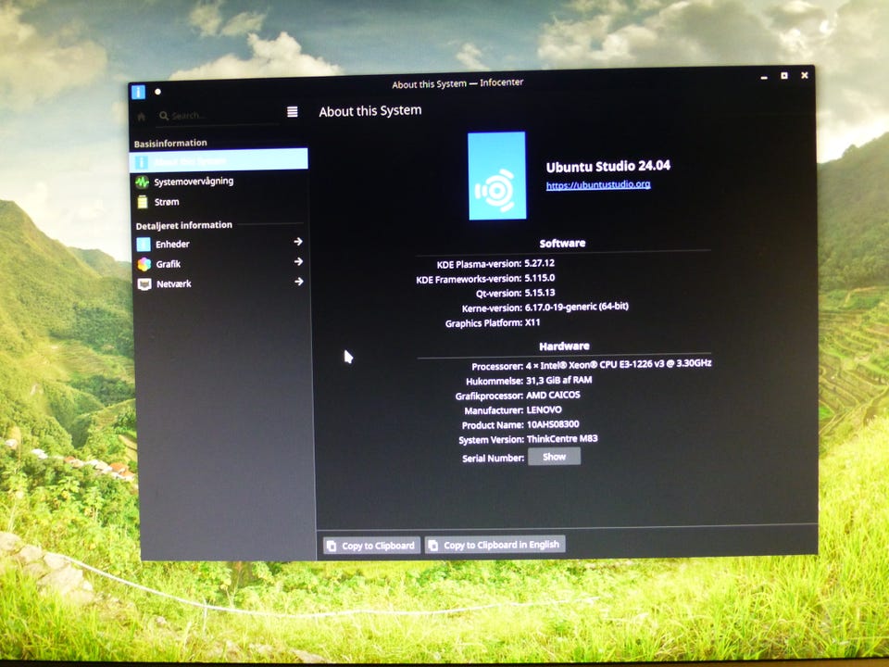889x667 pixels.
Task: Click the About this System page title
Action: tap(370, 111)
